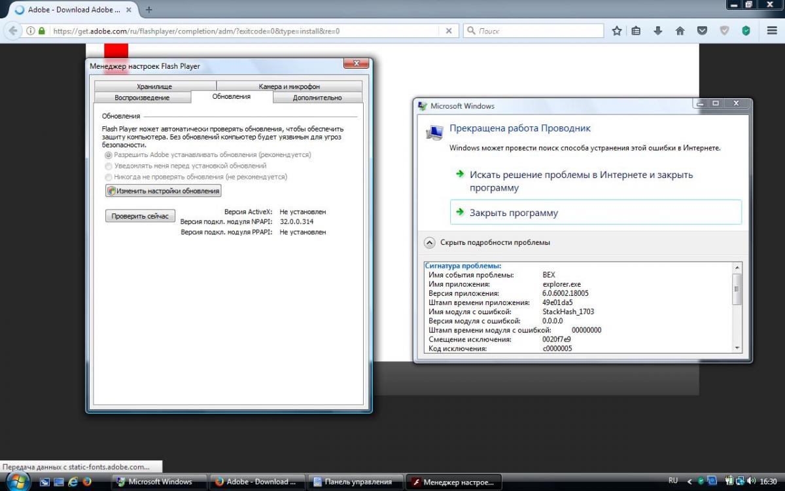The width and height of the screenshot is (785, 491).
Task: Launch Internet Explorer from quick launch
Action: pyautogui.click(x=72, y=482)
